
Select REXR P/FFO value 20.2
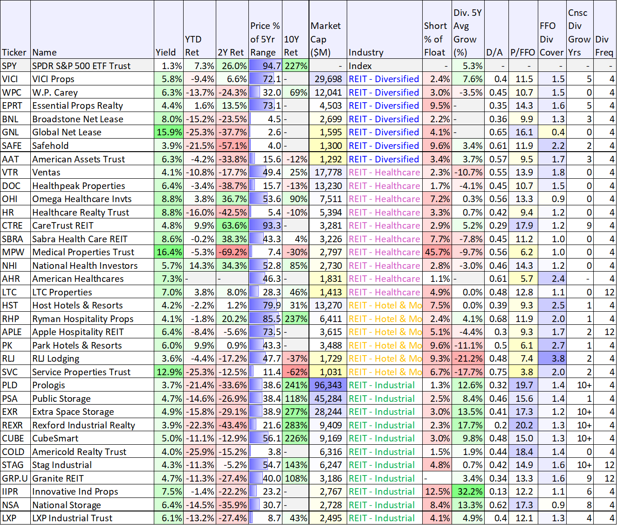523,425
